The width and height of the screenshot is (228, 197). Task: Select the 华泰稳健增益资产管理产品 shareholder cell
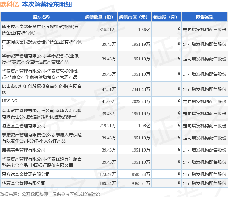click(x=42, y=74)
